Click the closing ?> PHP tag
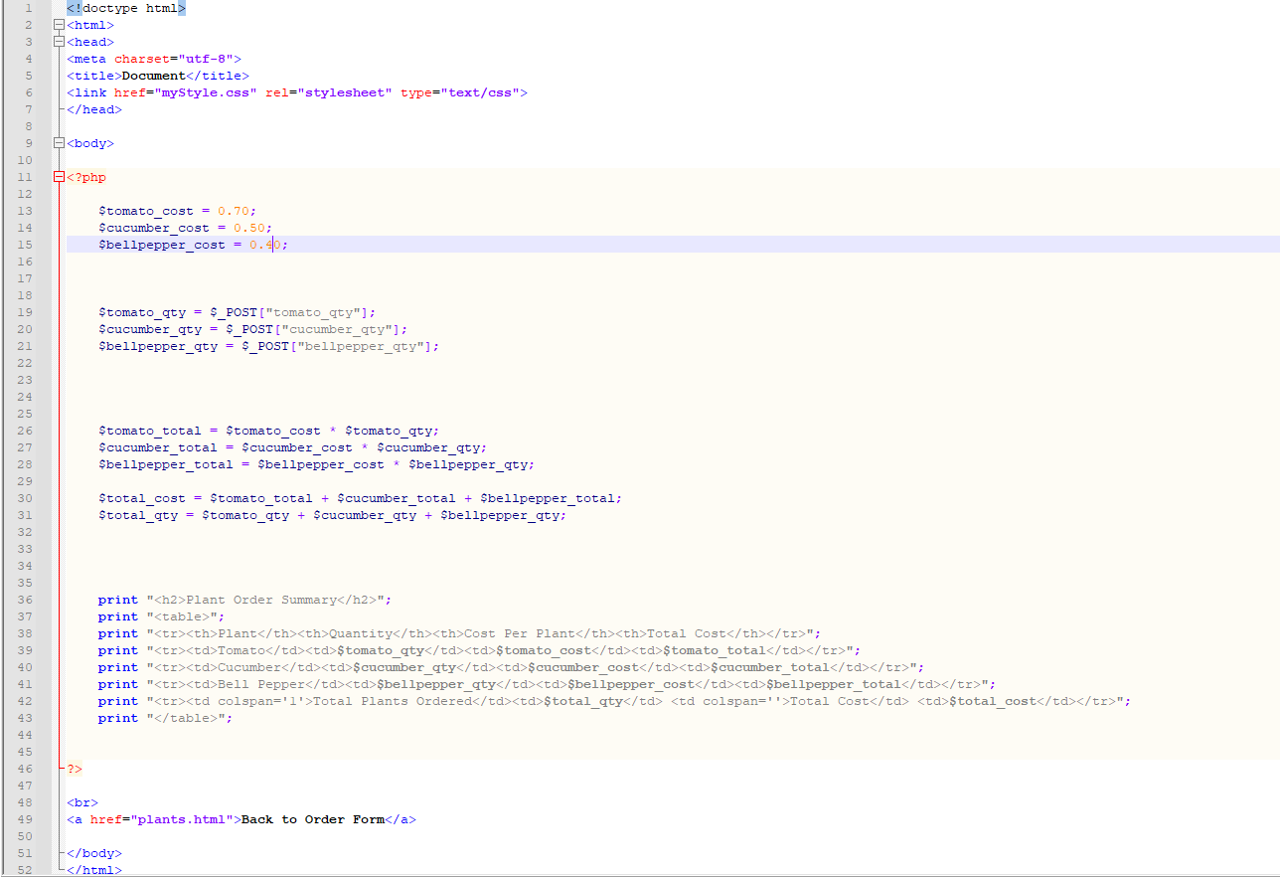 tap(73, 768)
